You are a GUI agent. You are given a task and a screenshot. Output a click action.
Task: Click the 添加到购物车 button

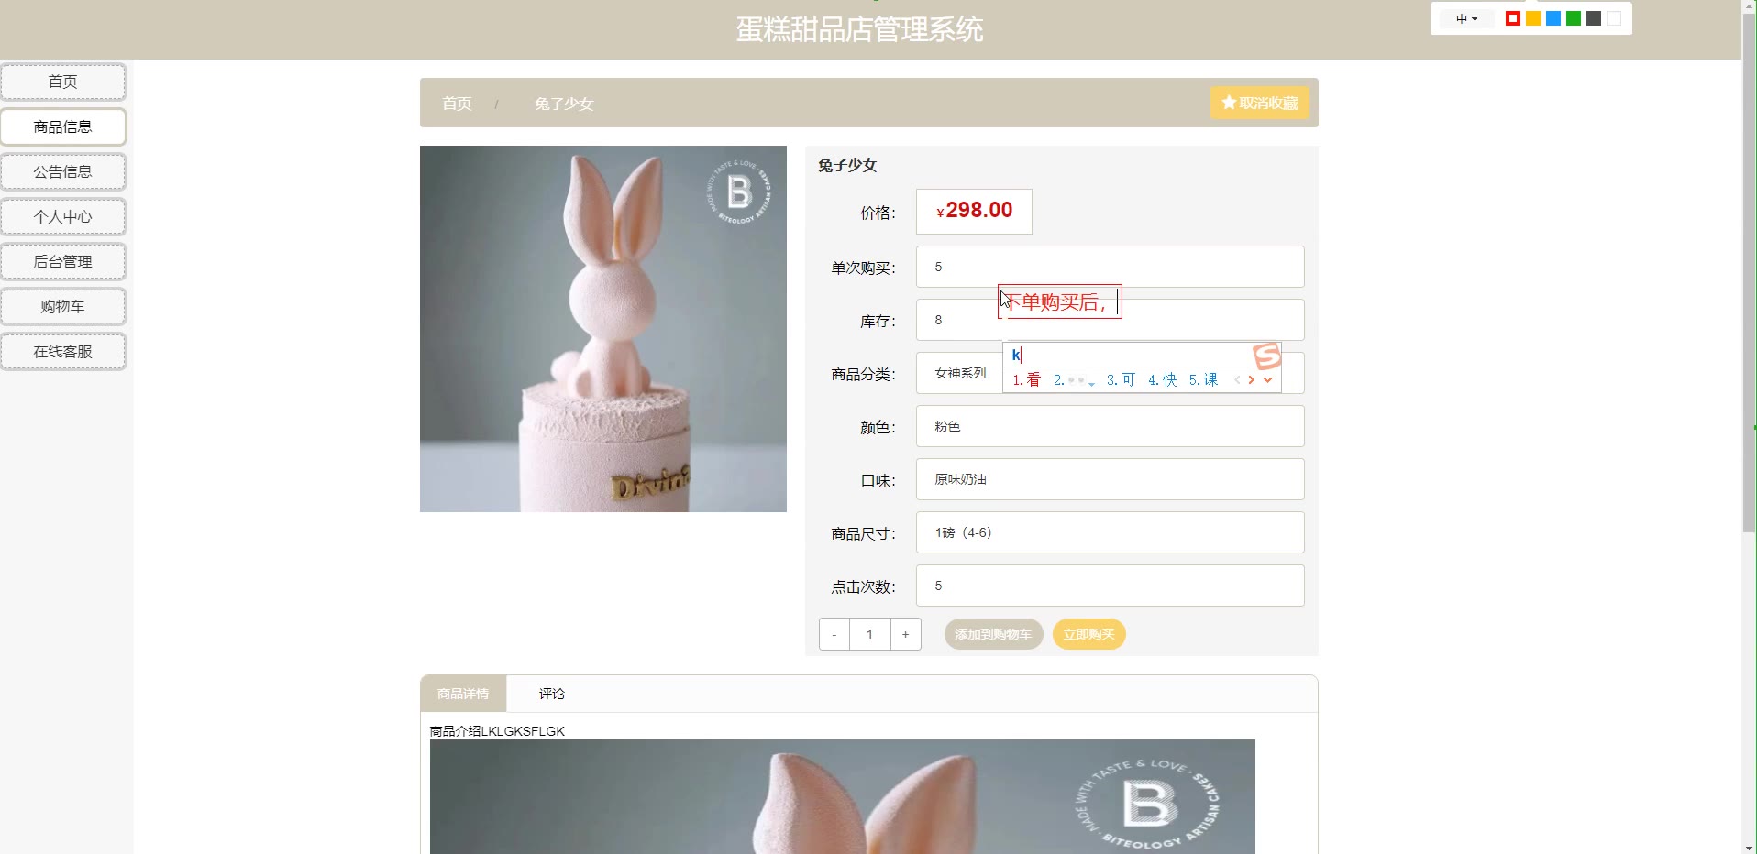993,634
